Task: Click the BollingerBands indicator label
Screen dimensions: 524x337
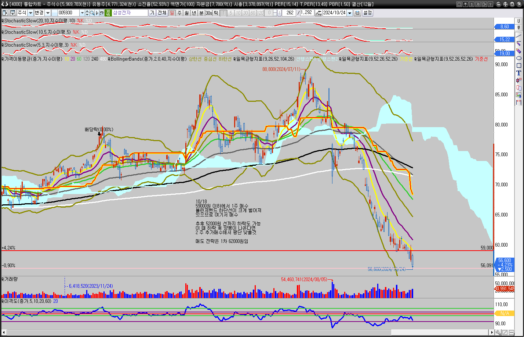Action: [x=149, y=59]
